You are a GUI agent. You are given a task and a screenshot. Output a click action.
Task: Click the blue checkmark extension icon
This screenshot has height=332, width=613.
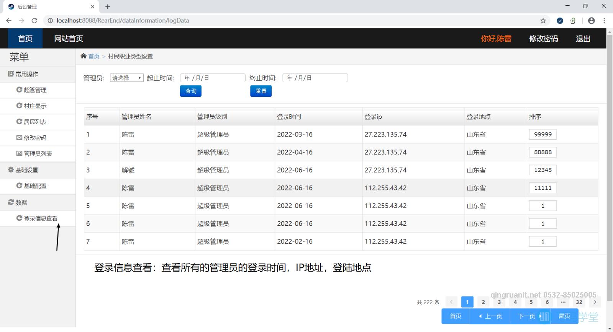click(x=560, y=21)
